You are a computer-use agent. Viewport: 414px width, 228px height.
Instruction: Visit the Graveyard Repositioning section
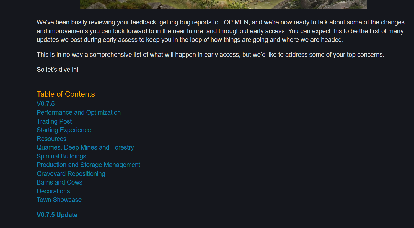[x=71, y=174]
